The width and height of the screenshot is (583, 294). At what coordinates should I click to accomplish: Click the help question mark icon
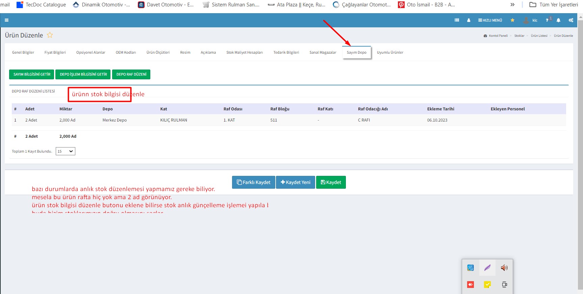click(547, 20)
